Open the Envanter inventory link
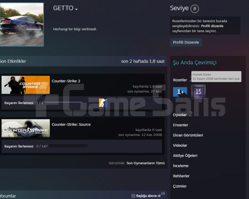249x199 pixels. click(x=180, y=125)
